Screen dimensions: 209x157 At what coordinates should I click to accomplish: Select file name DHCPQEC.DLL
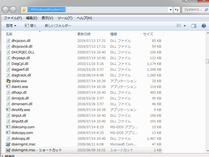coord(23,52)
